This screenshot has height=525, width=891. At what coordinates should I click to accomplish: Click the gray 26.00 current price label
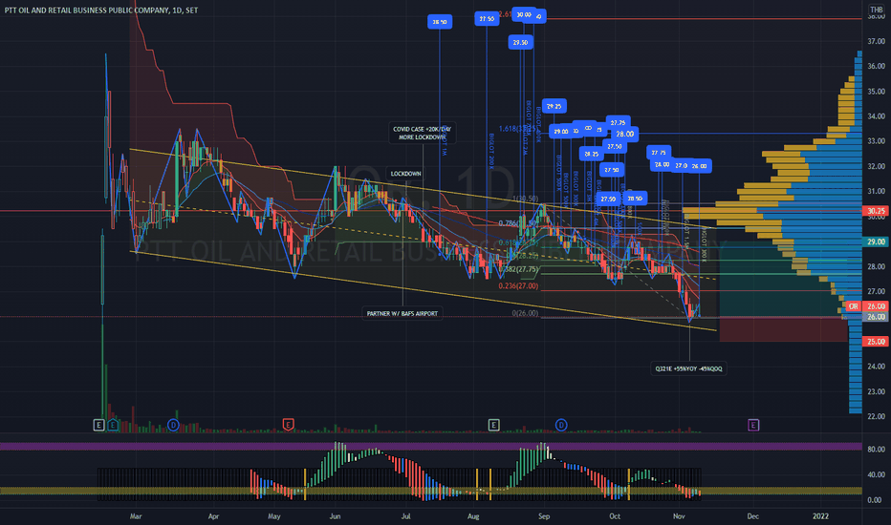(x=877, y=317)
